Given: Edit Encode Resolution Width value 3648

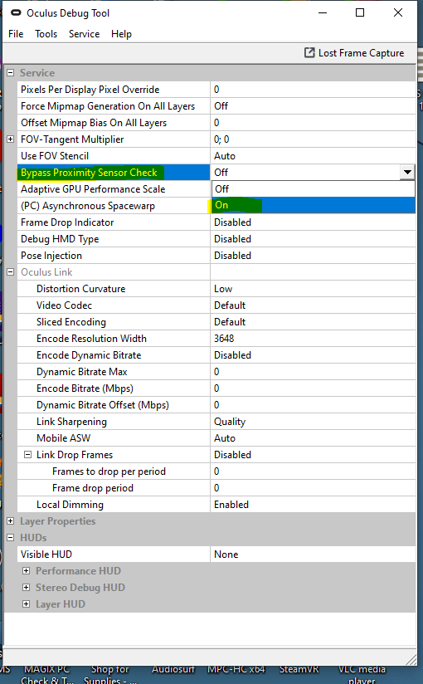Looking at the screenshot, I should pos(313,338).
